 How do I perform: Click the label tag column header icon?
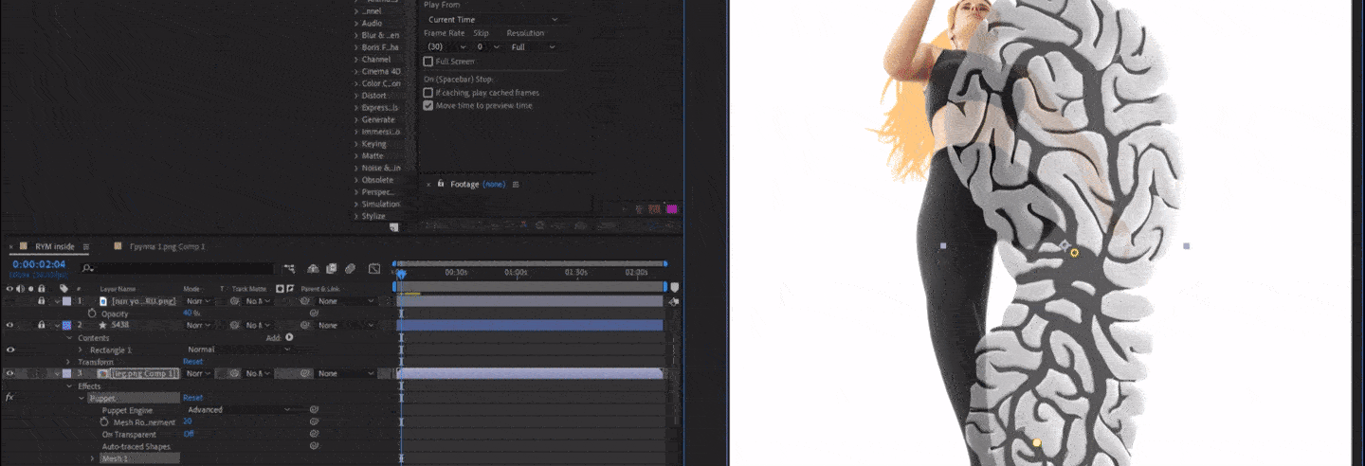click(x=64, y=288)
